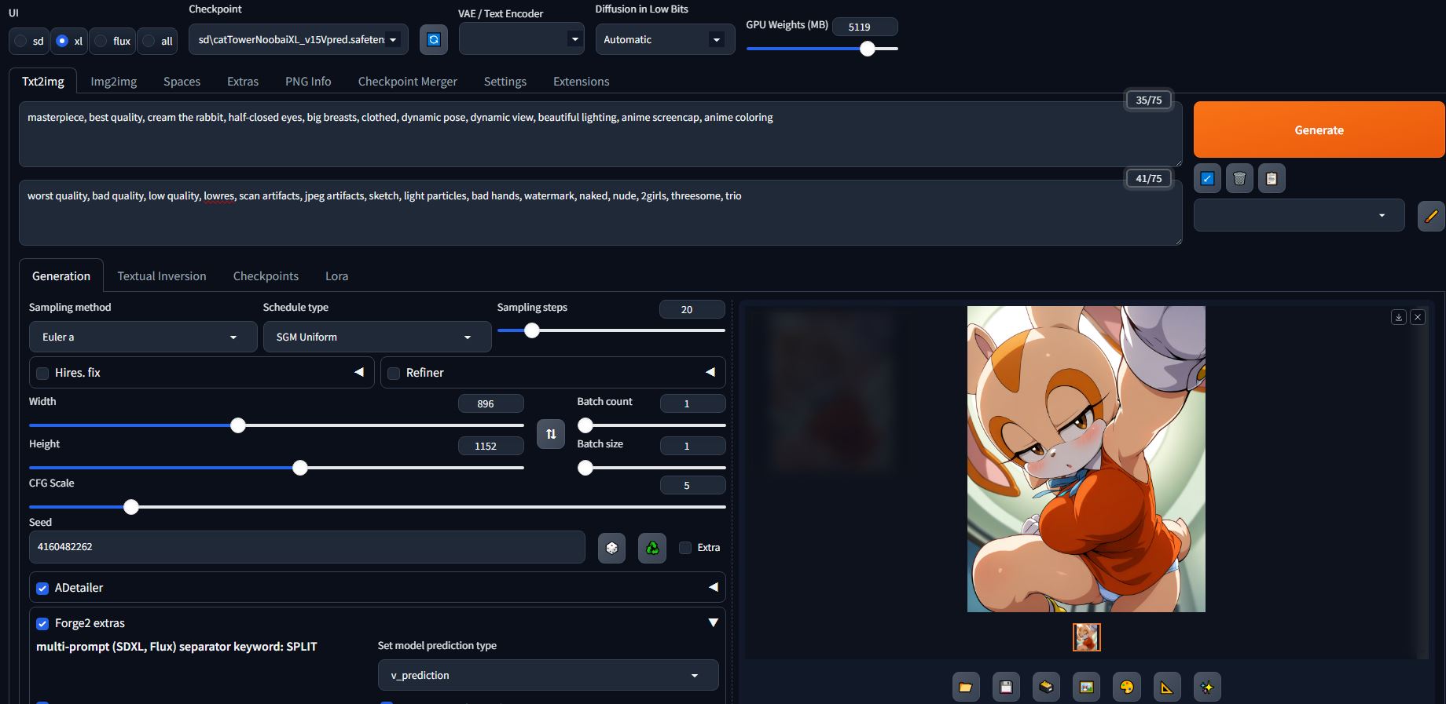Image resolution: width=1446 pixels, height=704 pixels.
Task: Click the green recycle reuse-seed icon
Action: click(652, 548)
